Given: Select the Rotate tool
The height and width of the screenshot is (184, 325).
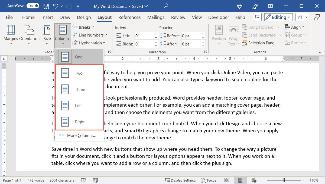Looking at the screenshot, I should click(x=295, y=43).
